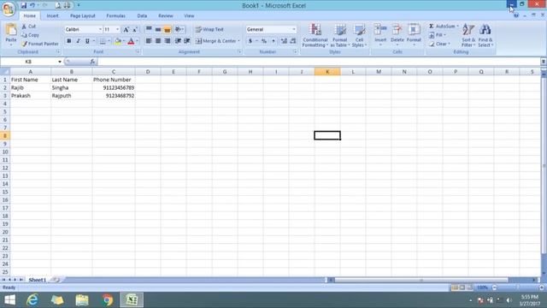Open Cell Styles gallery

(x=359, y=35)
